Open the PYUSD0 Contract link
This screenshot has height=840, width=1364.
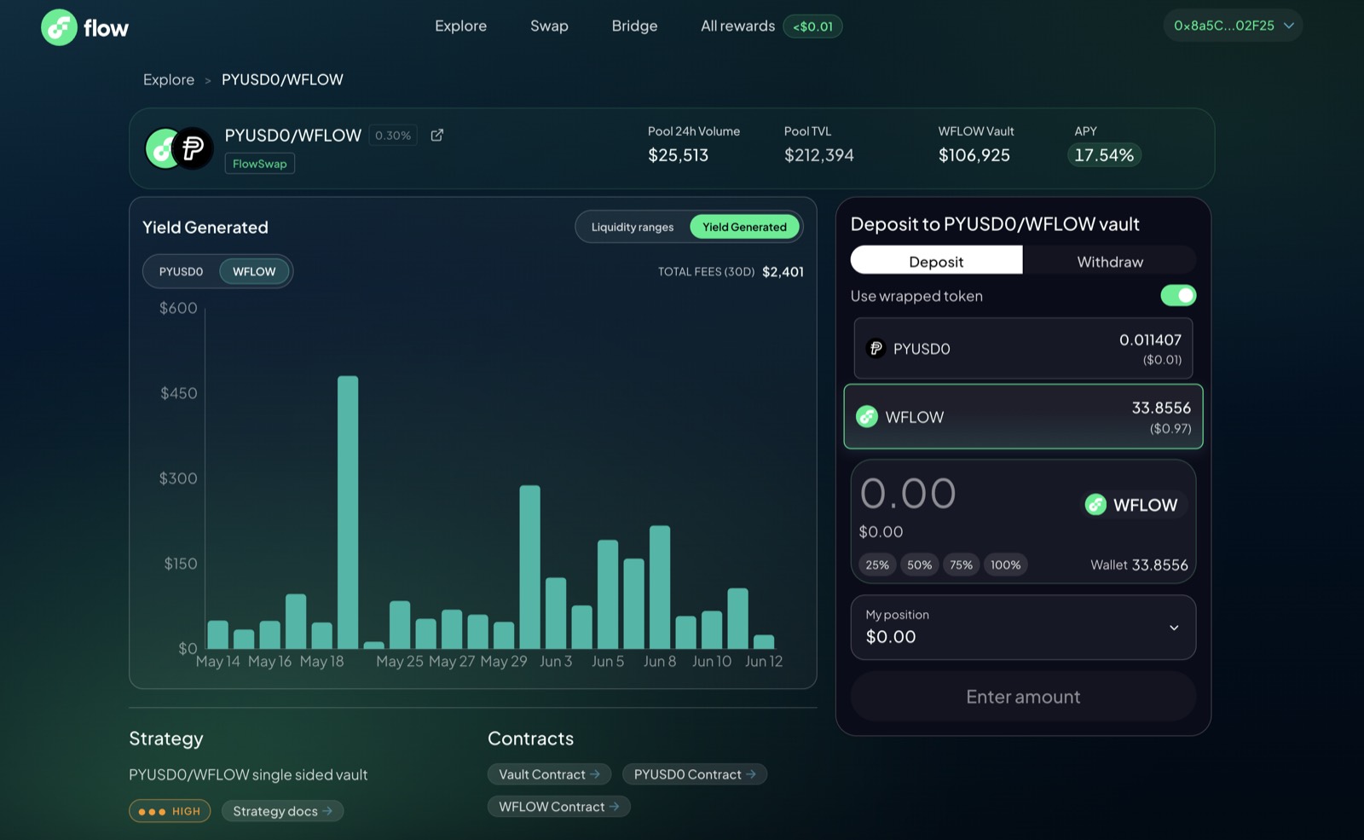click(x=695, y=774)
